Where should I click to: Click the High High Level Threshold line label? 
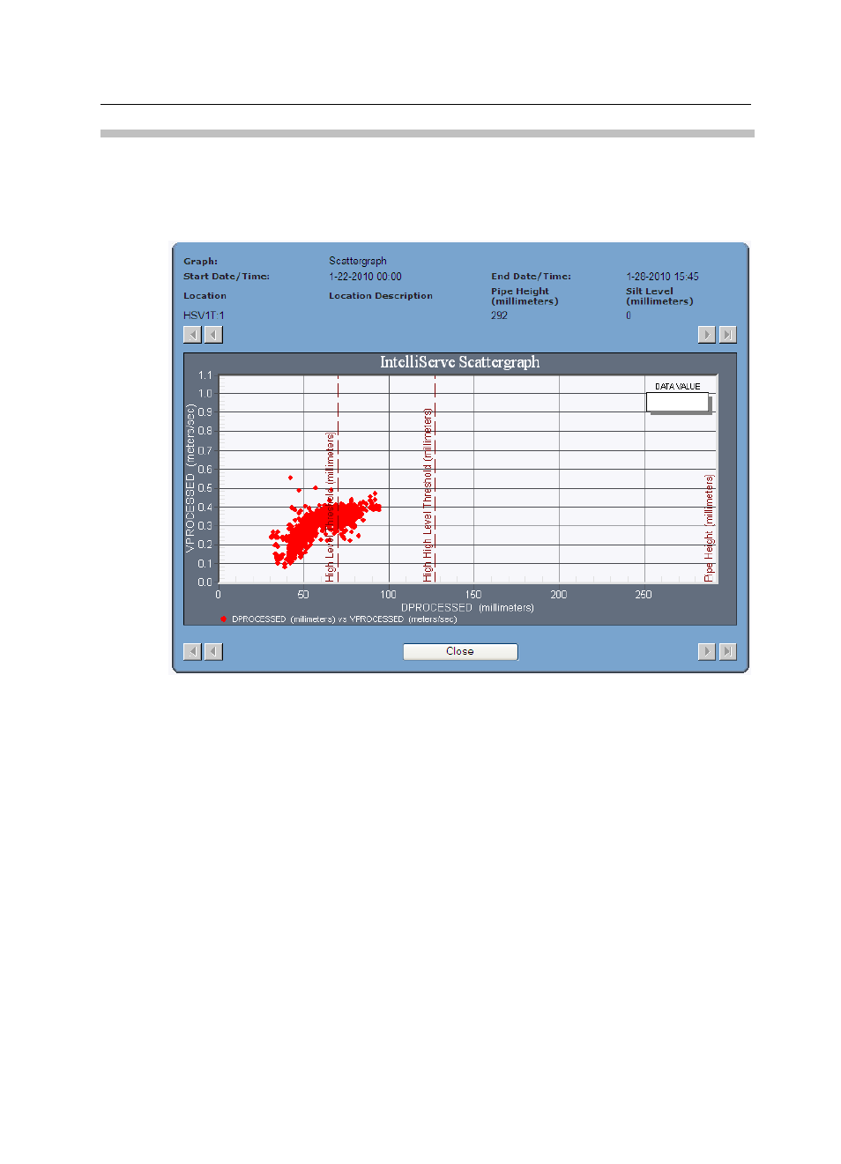(x=428, y=494)
